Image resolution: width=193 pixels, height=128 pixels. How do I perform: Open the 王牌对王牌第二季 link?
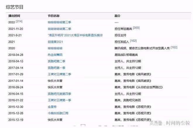[x=59, y=74]
